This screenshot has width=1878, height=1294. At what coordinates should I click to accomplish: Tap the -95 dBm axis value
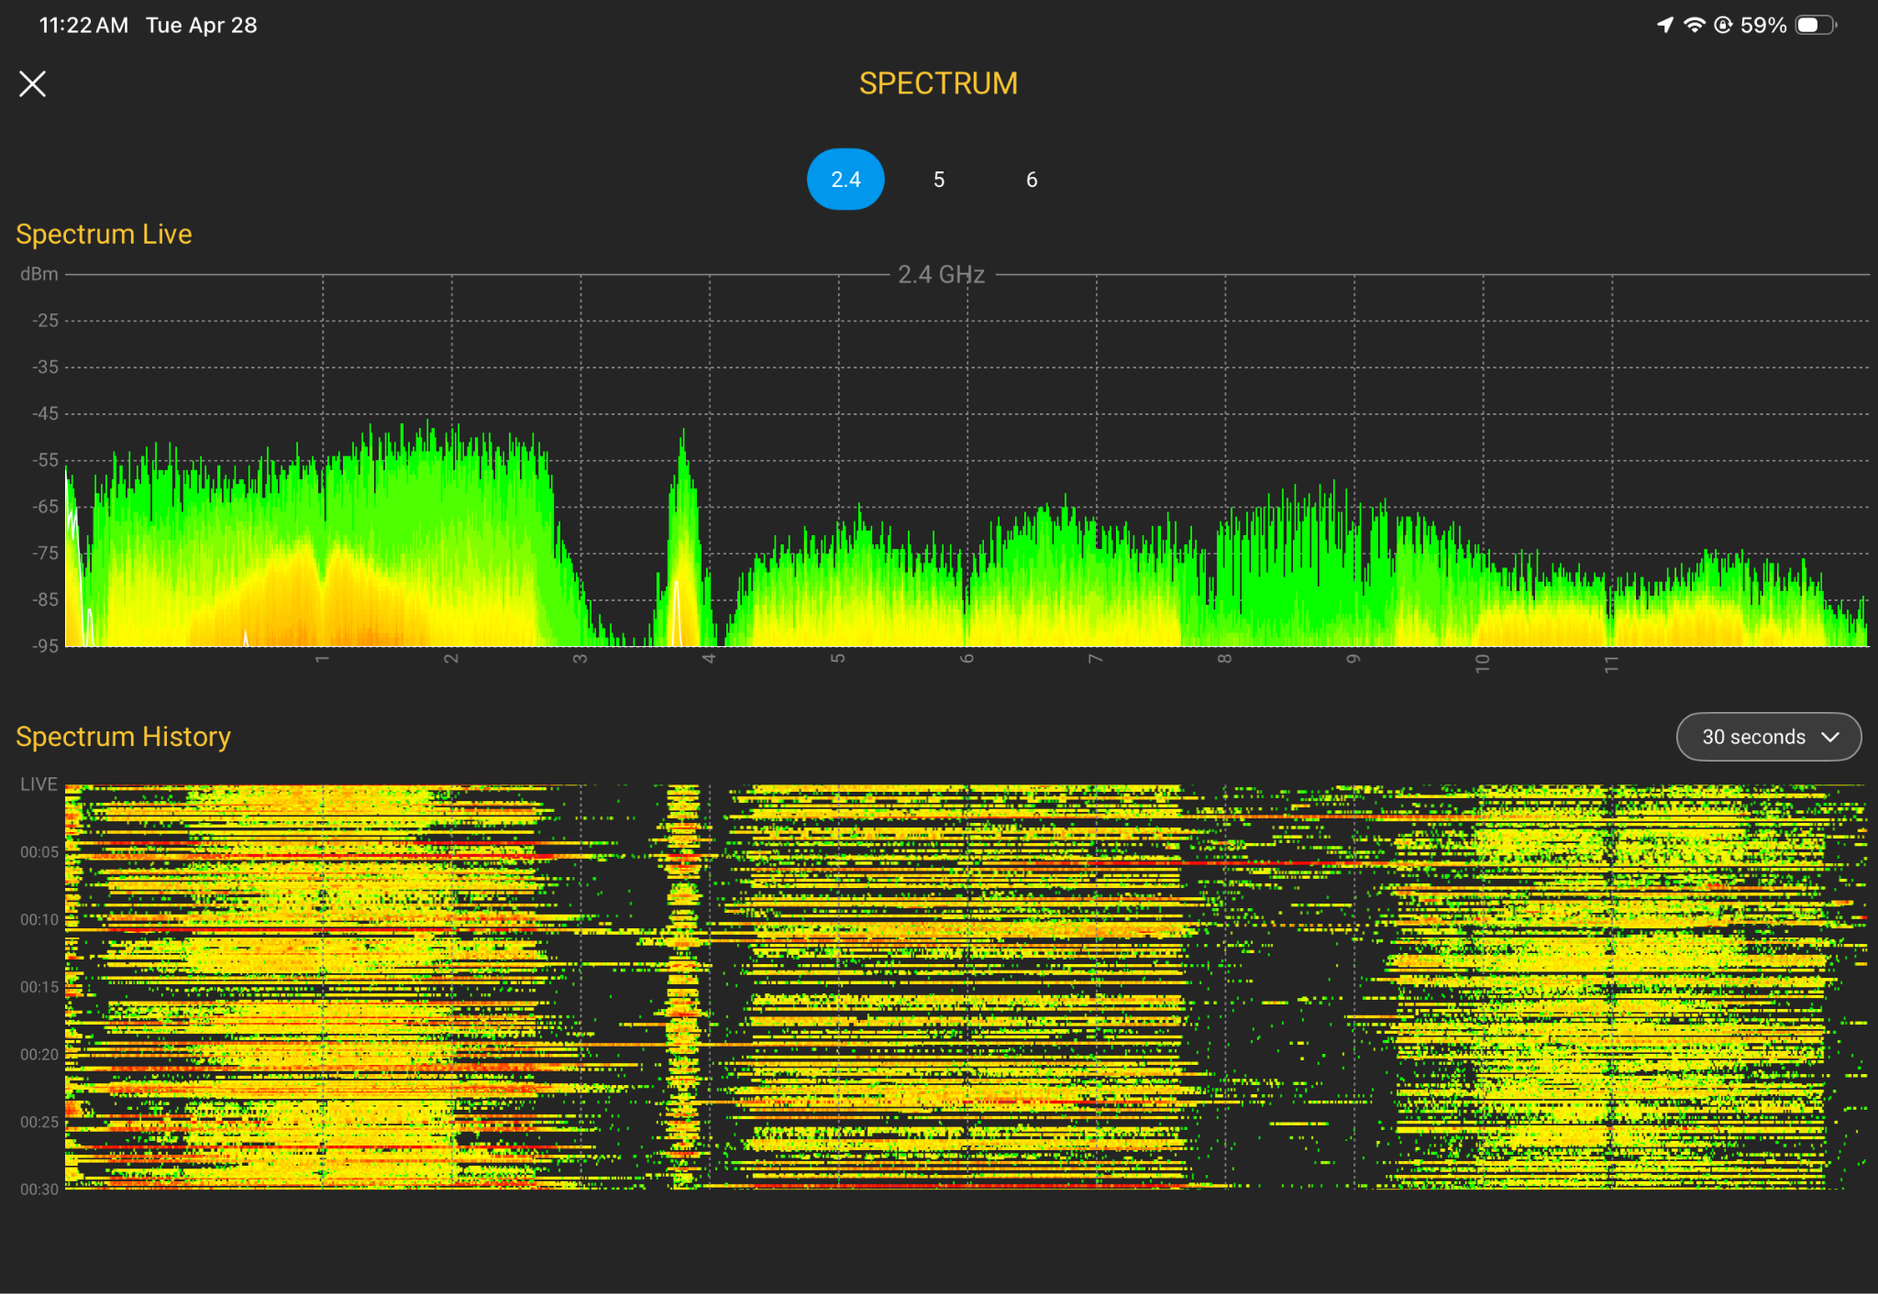pos(46,646)
